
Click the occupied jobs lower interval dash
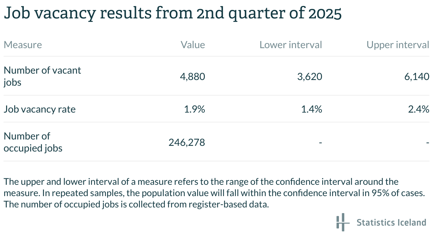(320, 143)
